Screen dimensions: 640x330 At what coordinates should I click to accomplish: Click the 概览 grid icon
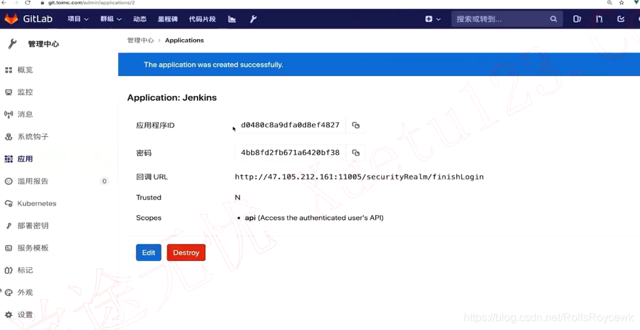click(x=8, y=70)
